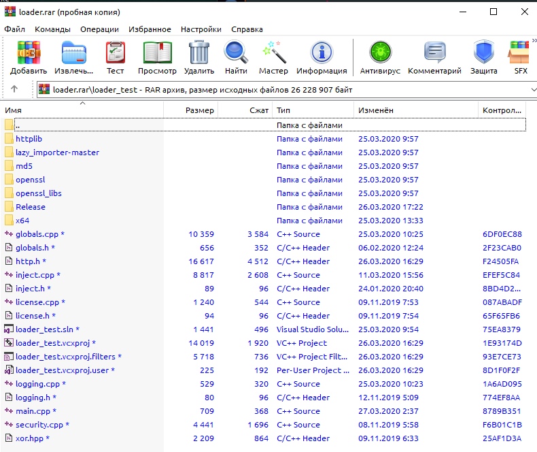Screen dimensions: 537x452
Task: Sort by the Размер column header
Action: [191, 110]
